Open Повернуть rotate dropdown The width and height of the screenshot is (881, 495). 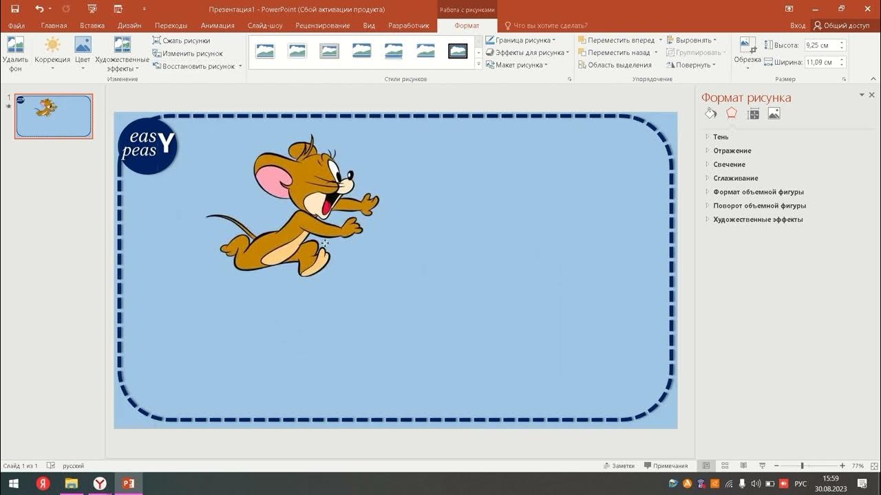coord(691,65)
